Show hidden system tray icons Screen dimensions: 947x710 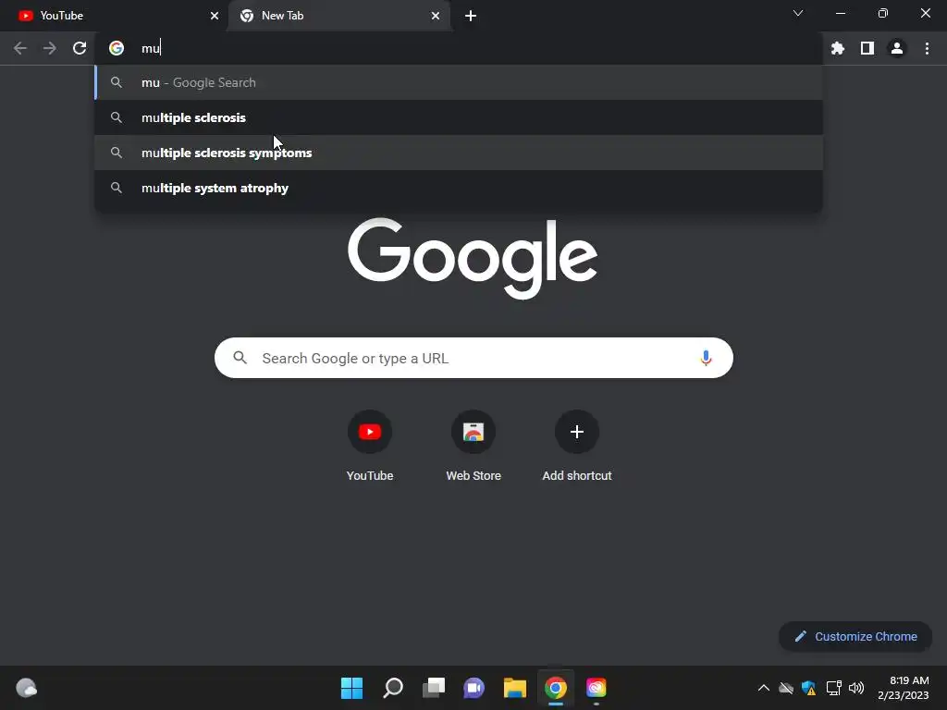pyautogui.click(x=763, y=688)
